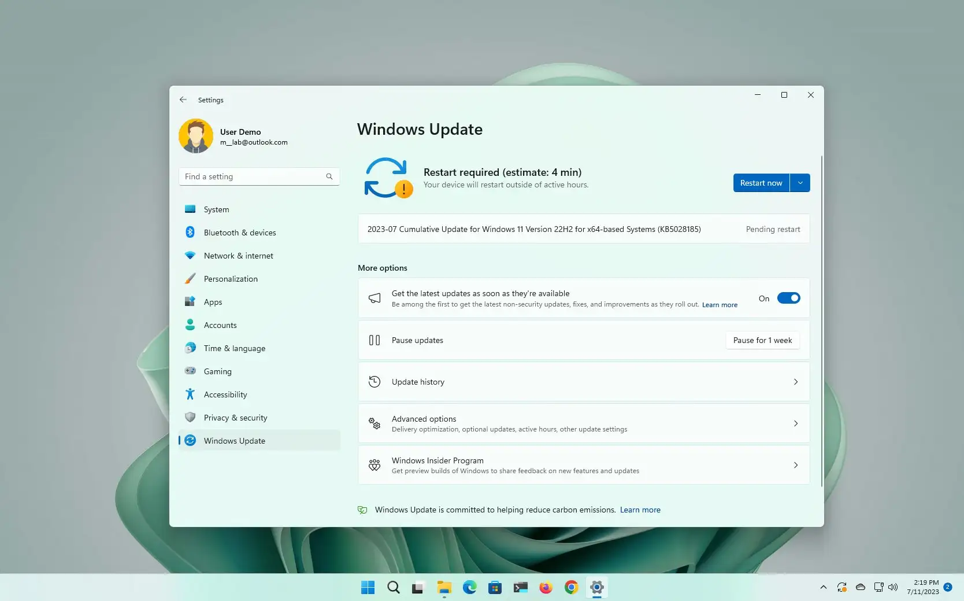The image size is (964, 601).
Task: Open Learn more link for latest updates
Action: coord(720,305)
